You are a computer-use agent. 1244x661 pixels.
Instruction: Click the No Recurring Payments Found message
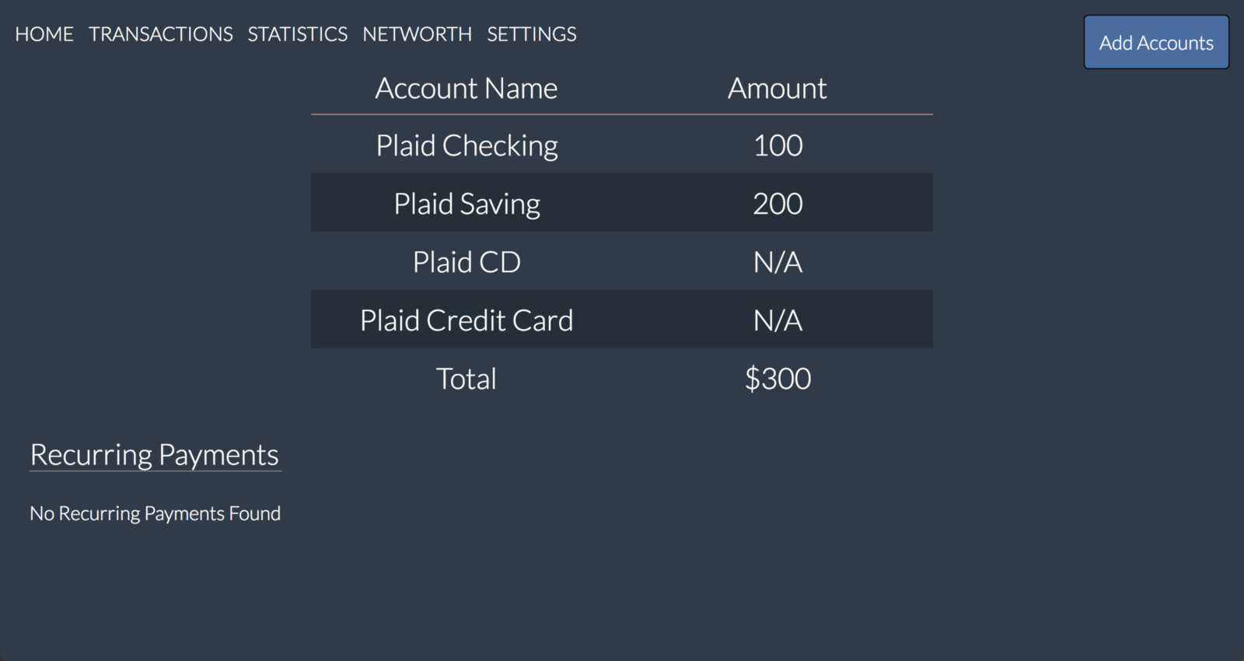click(x=155, y=513)
